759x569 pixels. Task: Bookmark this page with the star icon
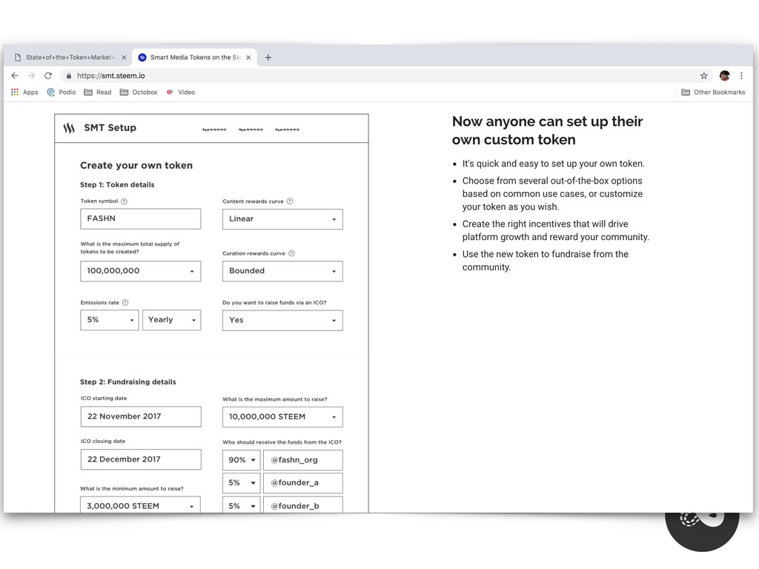pyautogui.click(x=704, y=76)
